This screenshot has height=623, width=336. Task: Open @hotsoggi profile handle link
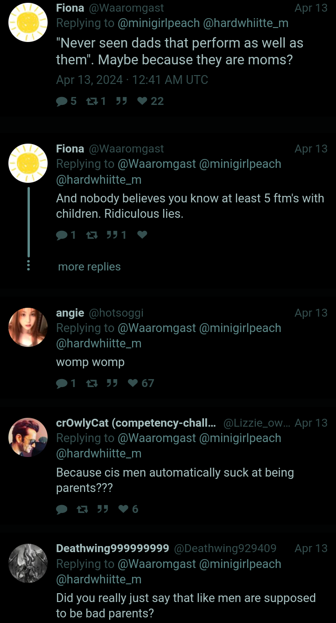tap(116, 313)
